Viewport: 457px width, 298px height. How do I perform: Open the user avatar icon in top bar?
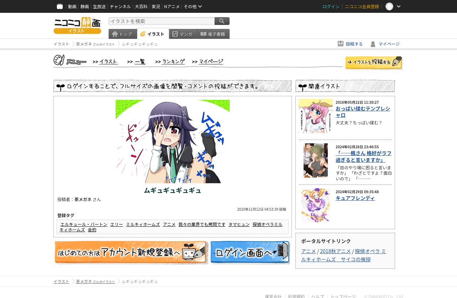pyautogui.click(x=389, y=6)
